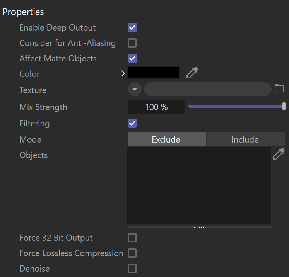Check Force Lossless Compression

tap(132, 253)
